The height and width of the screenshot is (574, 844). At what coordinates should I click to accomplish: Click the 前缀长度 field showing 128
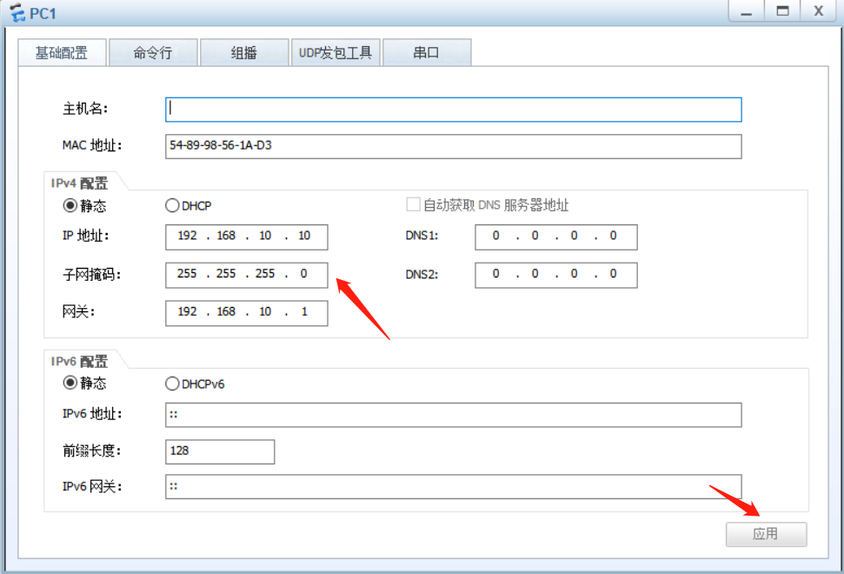[x=220, y=451]
